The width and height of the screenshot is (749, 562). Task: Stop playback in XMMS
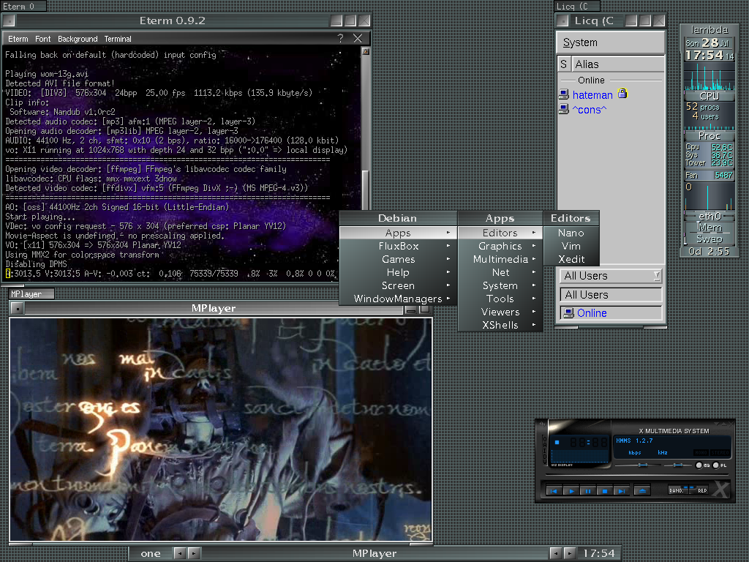(x=604, y=491)
